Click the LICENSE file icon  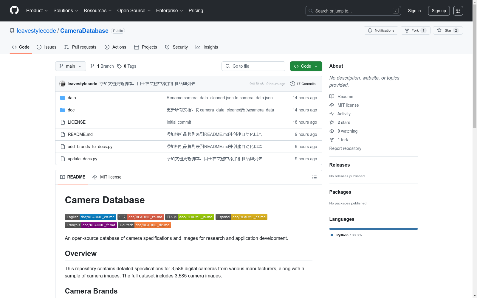pos(63,122)
